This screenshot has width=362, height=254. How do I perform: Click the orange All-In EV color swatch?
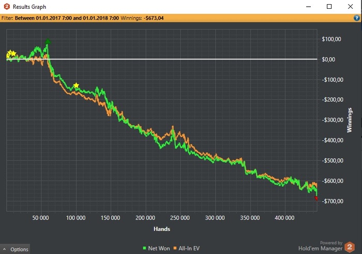[x=175, y=248]
